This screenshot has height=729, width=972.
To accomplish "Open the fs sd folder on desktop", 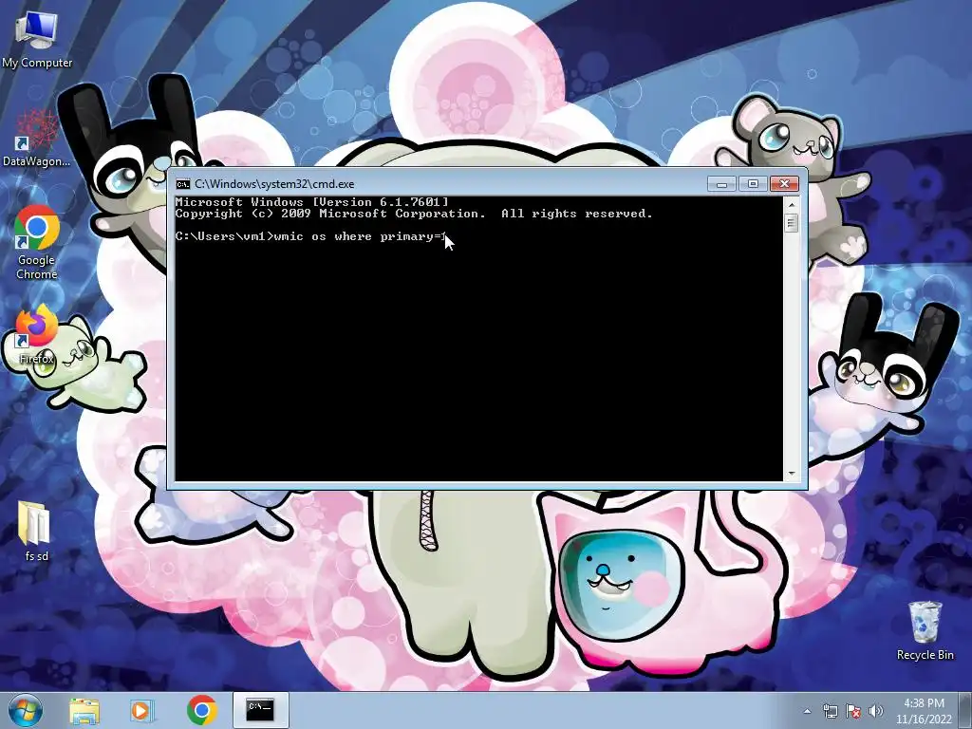I will [36, 531].
